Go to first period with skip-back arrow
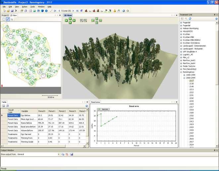Image resolution: width=219 pixels, height=171 pixels. click(x=55, y=11)
